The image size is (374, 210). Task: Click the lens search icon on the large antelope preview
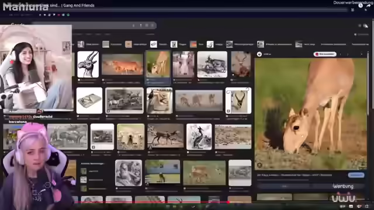pyautogui.click(x=259, y=164)
